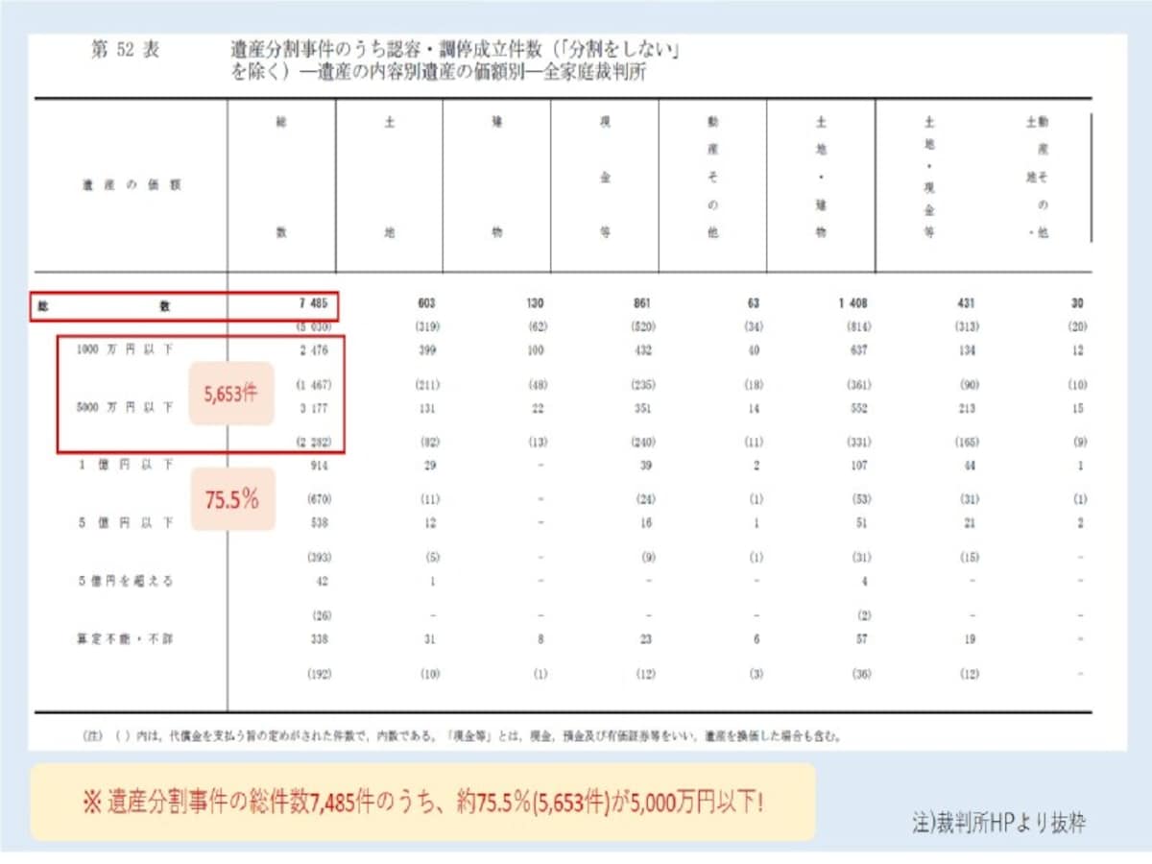Screen dimensions: 1152x864
Task: Click the 5億円以下 row label
Action: pyautogui.click(x=128, y=524)
